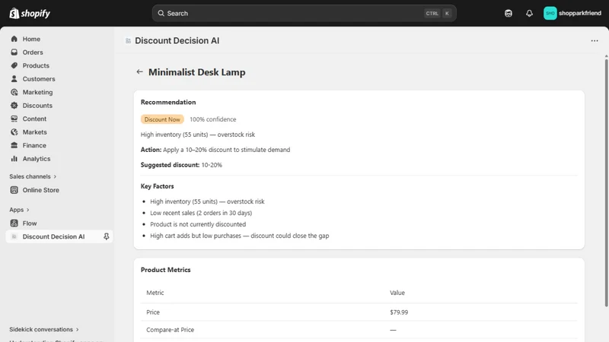Expand Sidekick conversations

click(x=44, y=329)
